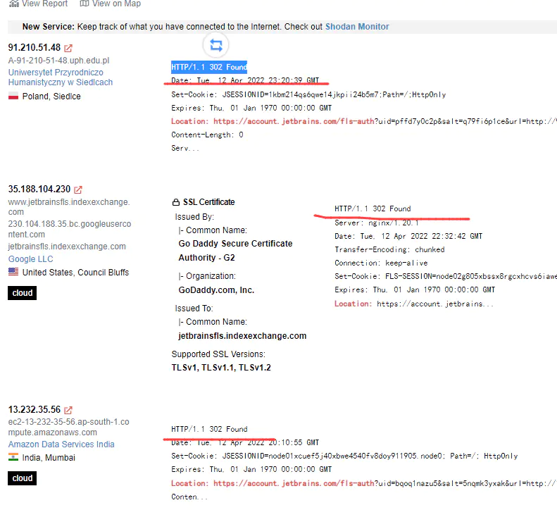Open IP address 13.232.35.56 result
This screenshot has width=557, height=529.
35,409
